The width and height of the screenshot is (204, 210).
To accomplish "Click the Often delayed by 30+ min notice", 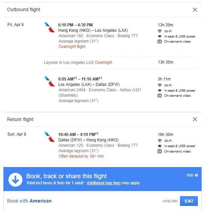I will (x=81, y=156).
